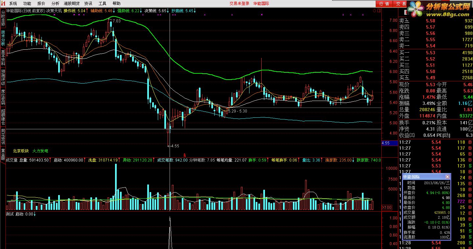Click the 交易未登录 status link
473x249 pixels.
(239, 4)
